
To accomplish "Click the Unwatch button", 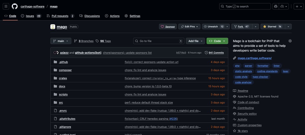I will point(213,27).
